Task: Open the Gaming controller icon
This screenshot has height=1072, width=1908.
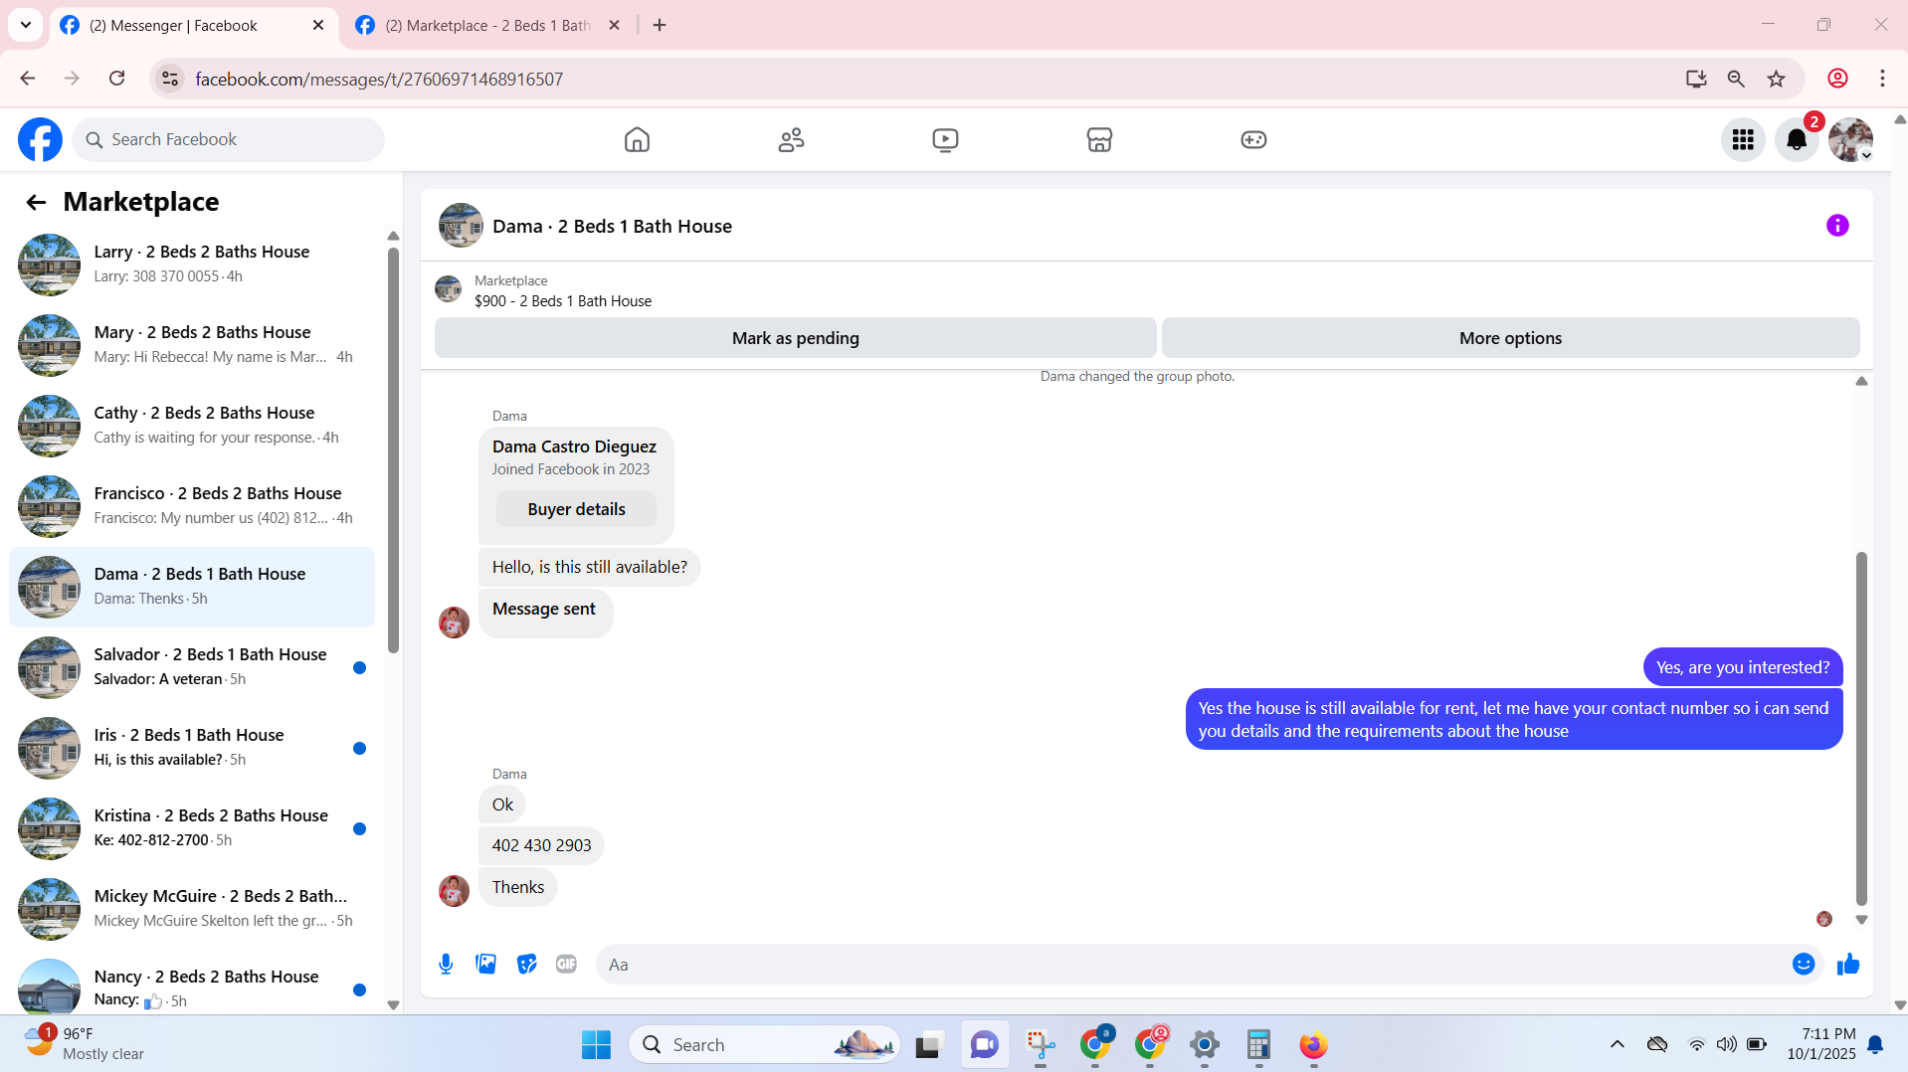Action: coord(1253,140)
